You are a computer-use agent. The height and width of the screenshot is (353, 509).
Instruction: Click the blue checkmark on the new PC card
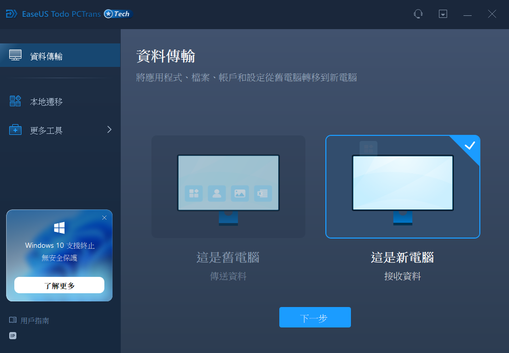click(470, 146)
